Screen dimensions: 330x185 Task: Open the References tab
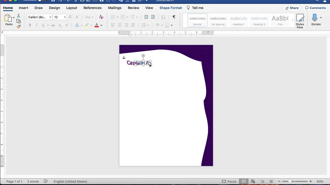(93, 8)
